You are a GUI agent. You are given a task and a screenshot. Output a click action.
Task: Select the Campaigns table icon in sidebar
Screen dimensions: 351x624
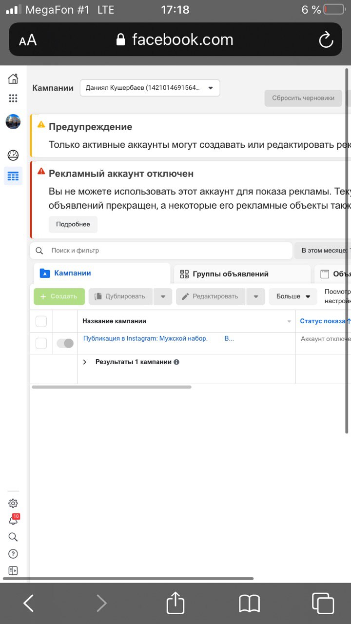(x=13, y=176)
